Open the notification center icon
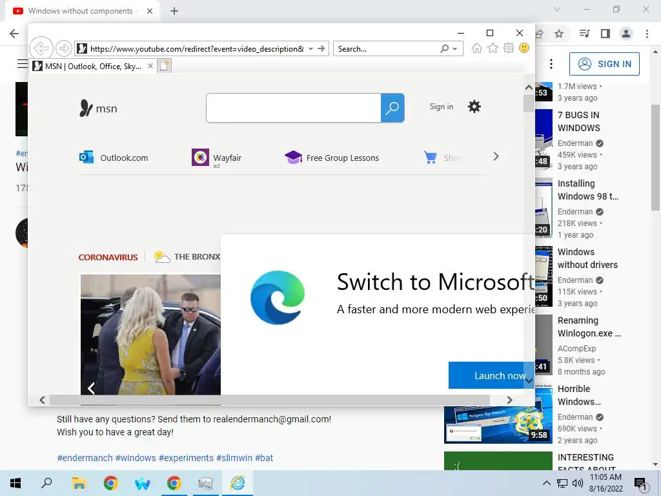 (x=640, y=484)
